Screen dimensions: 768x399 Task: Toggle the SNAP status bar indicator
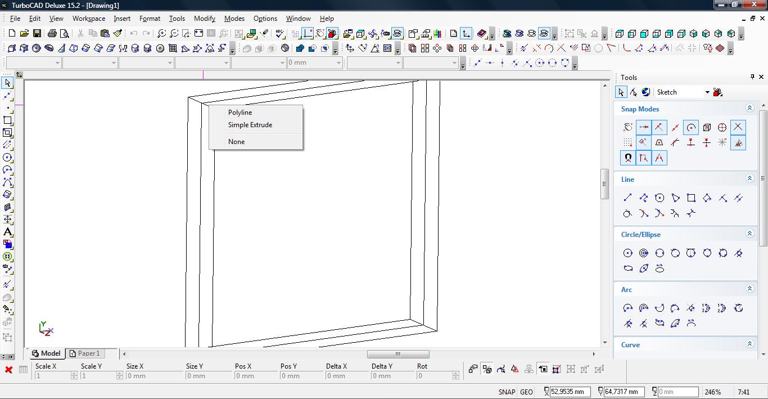506,392
